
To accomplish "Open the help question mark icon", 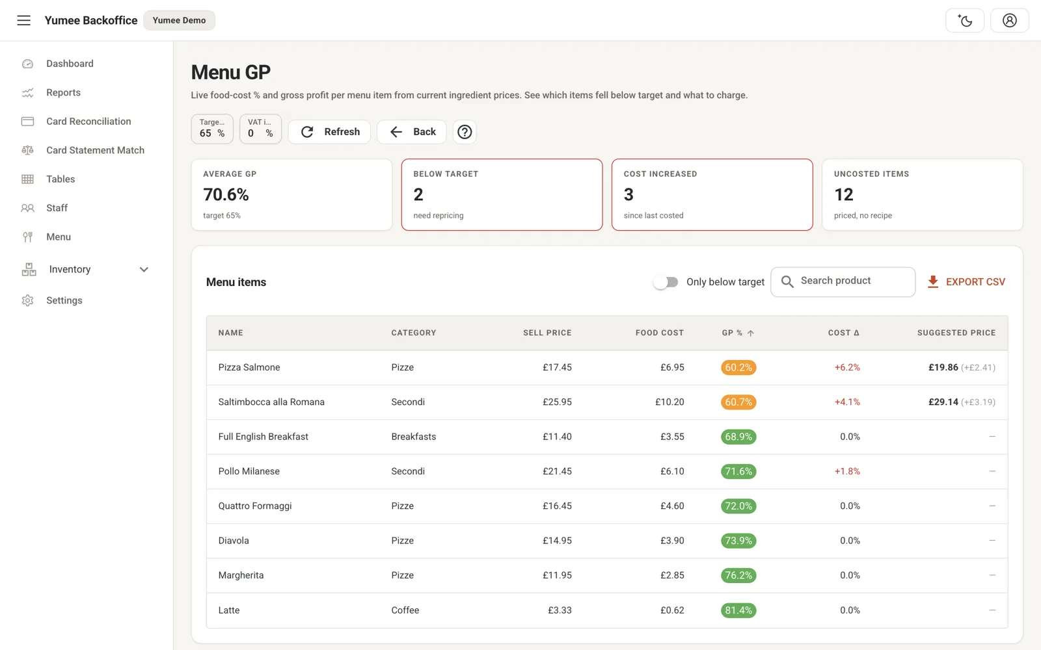I will [x=465, y=132].
